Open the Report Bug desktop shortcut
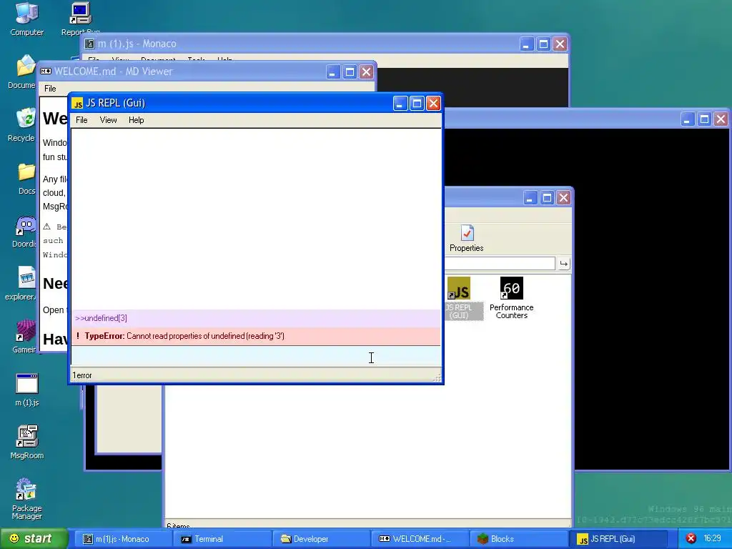732x549 pixels. (x=80, y=19)
